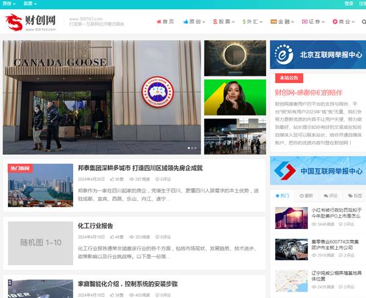Open announcement 财创网-感谢你们的陪伴
366x298 pixels.
(x=309, y=93)
